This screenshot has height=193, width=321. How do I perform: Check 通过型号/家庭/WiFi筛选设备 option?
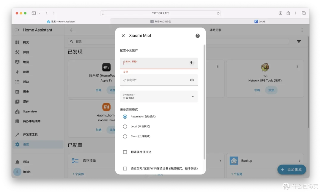tap(125, 168)
